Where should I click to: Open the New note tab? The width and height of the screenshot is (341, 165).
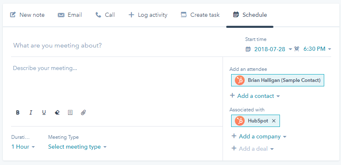click(27, 15)
